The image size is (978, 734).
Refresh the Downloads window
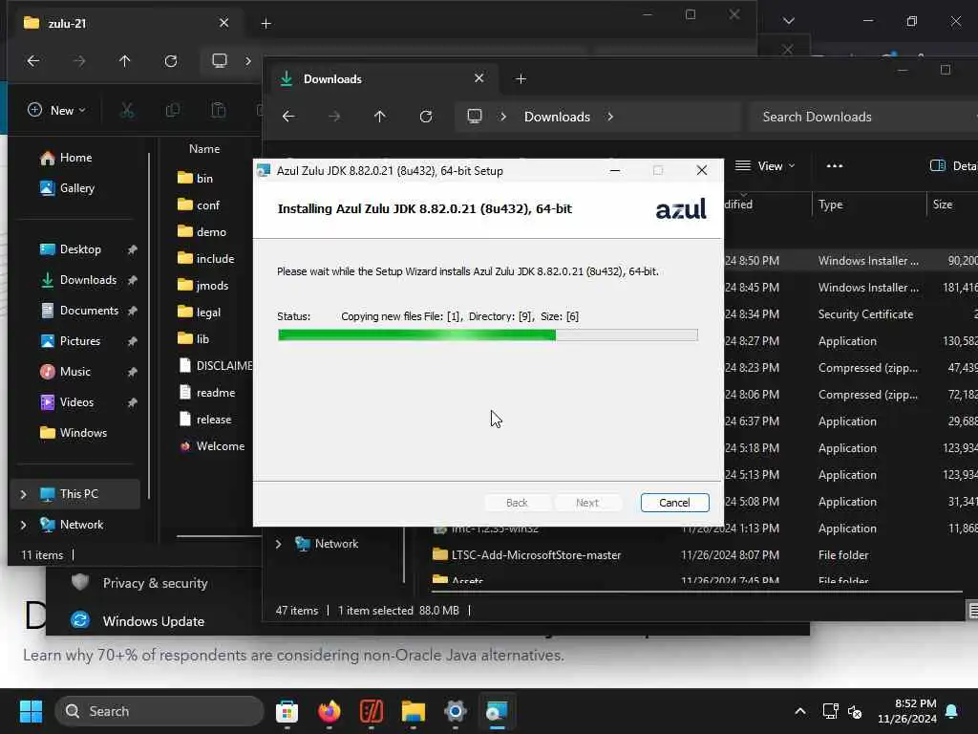pyautogui.click(x=425, y=117)
